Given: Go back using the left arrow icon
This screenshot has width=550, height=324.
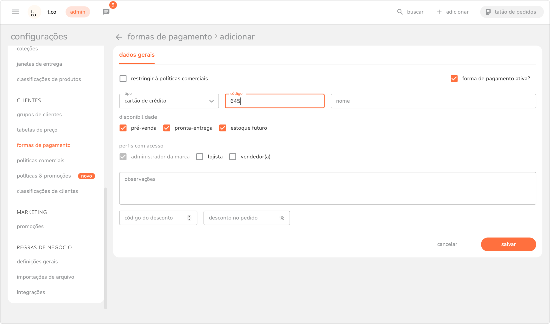Looking at the screenshot, I should point(119,37).
